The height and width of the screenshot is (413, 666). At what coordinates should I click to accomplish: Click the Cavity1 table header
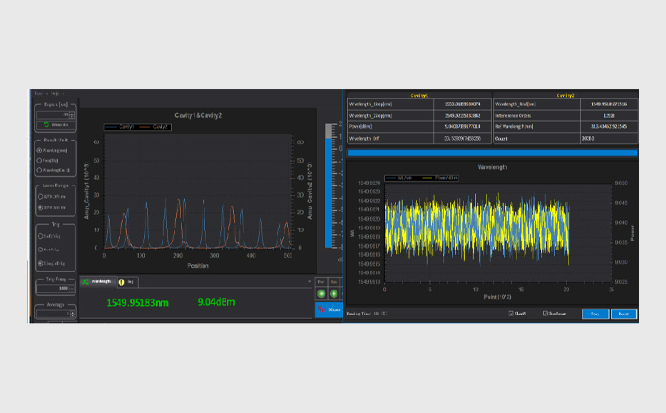419,96
